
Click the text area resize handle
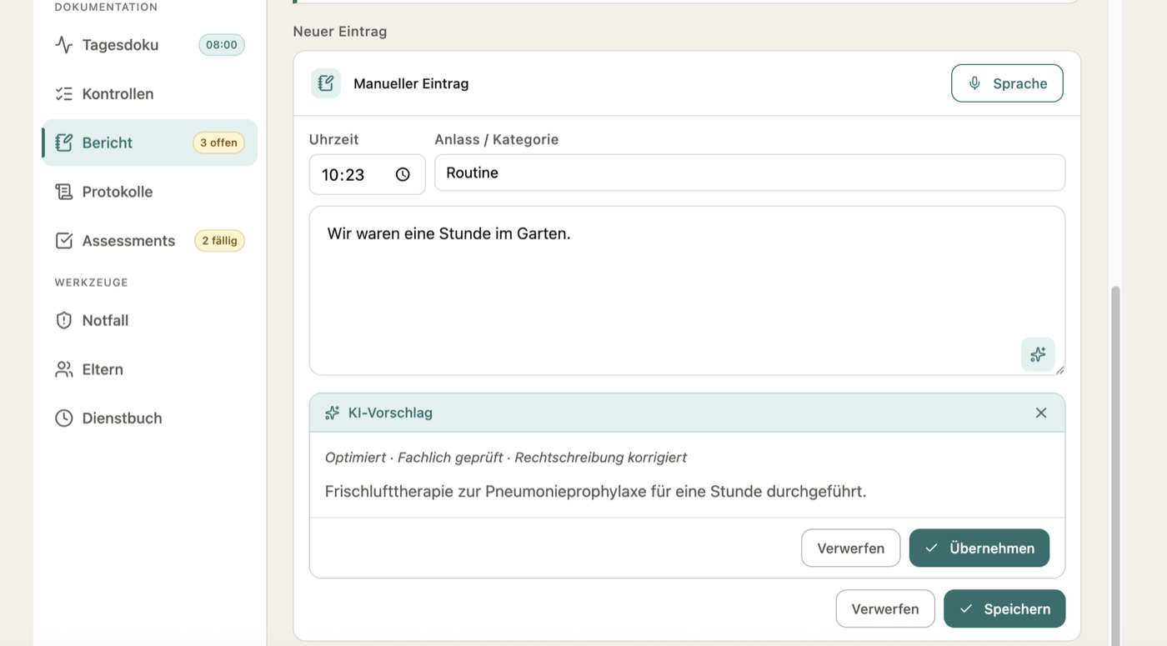(1060, 370)
